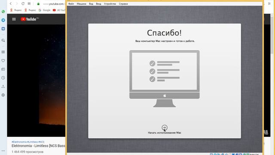
Task: Open Telegram in the browser sidebar
Action: (x=3, y=20)
